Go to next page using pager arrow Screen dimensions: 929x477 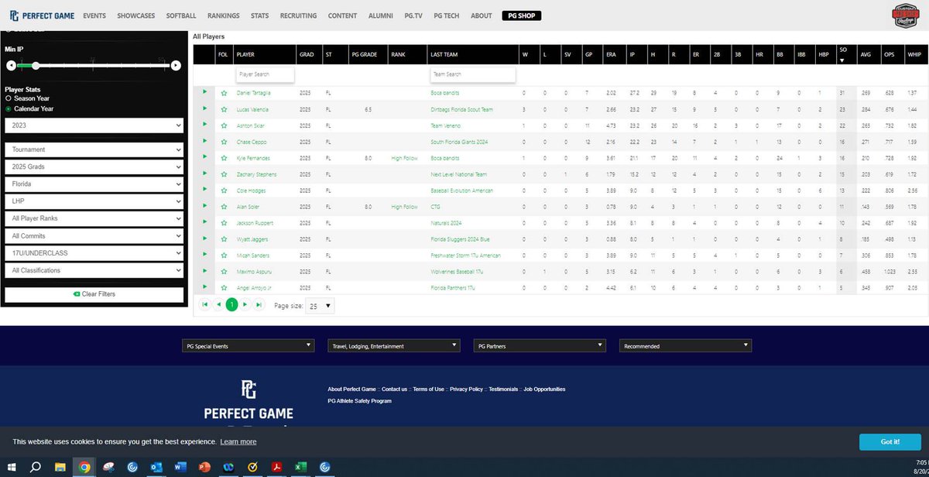[245, 305]
